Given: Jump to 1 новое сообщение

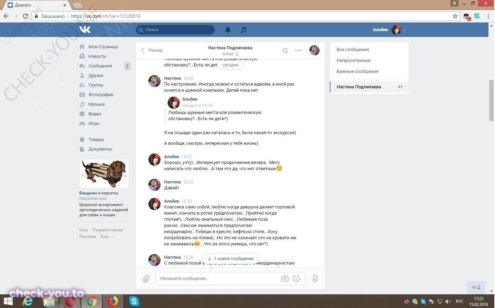Looking at the screenshot, I should [230, 259].
